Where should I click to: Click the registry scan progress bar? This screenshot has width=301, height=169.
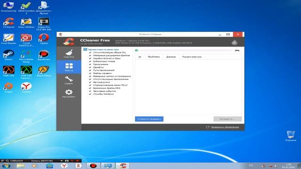pyautogui.click(x=183, y=50)
